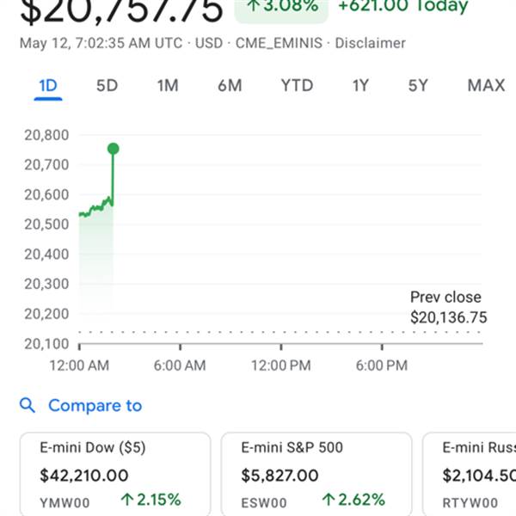
Task: Switch to the 1M chart range
Action: [168, 86]
